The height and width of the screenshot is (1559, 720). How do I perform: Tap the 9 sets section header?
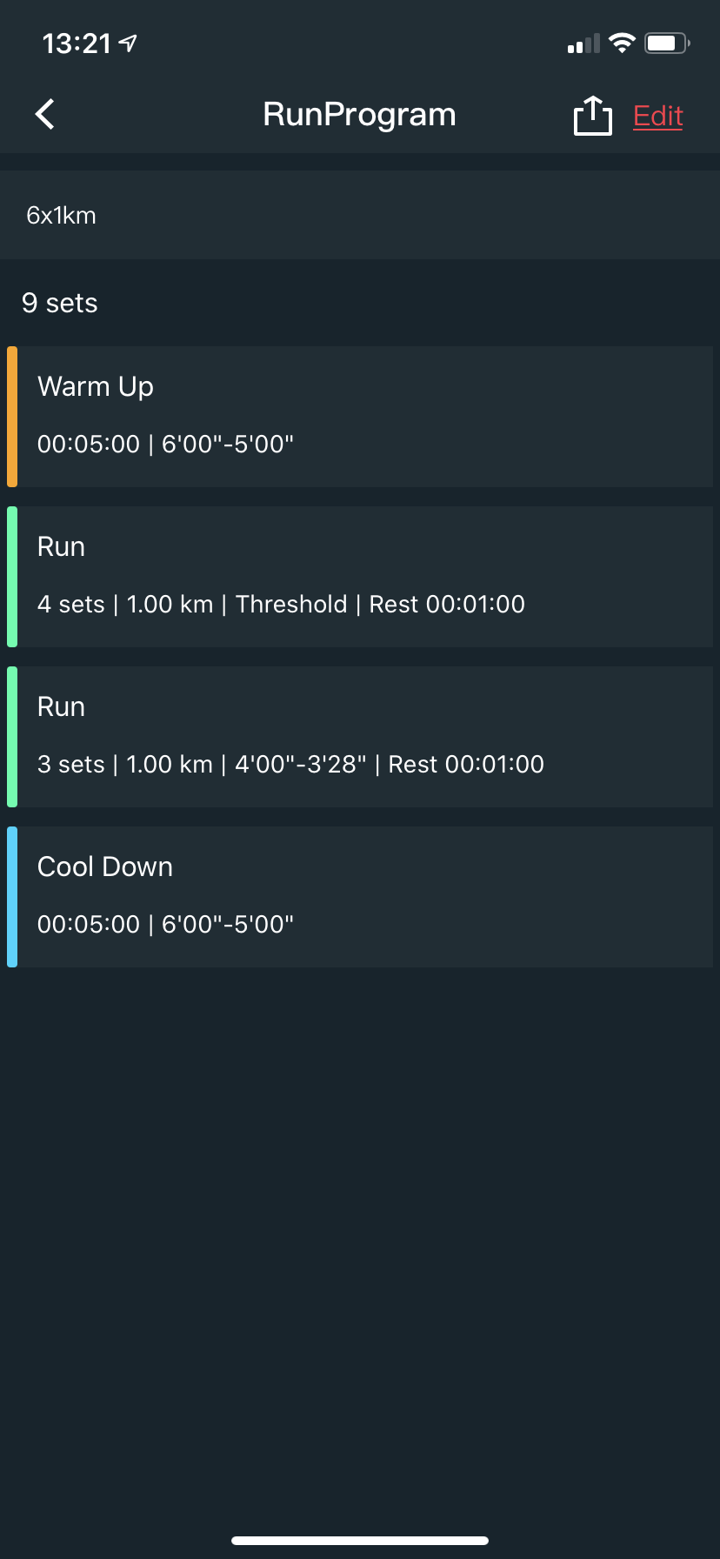60,303
